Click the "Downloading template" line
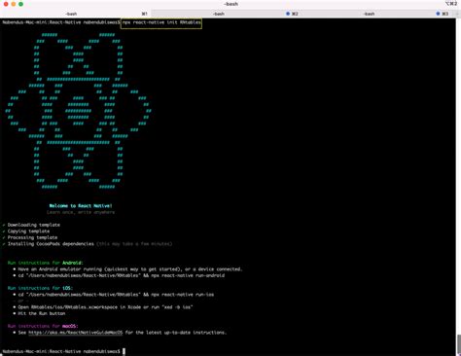 (x=31, y=225)
